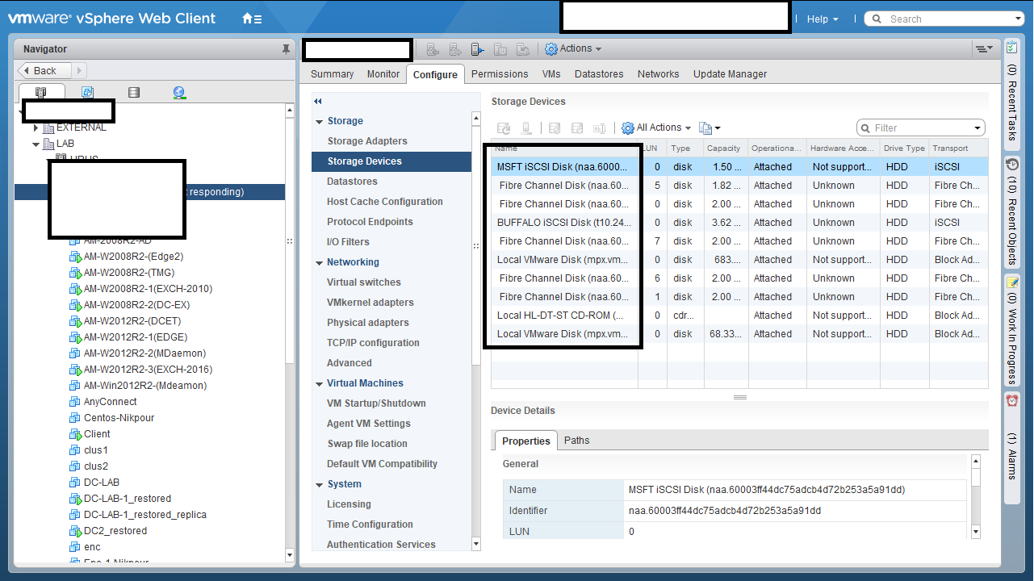Open the Storage inventory view icon
The image size is (1034, 581).
(x=134, y=93)
